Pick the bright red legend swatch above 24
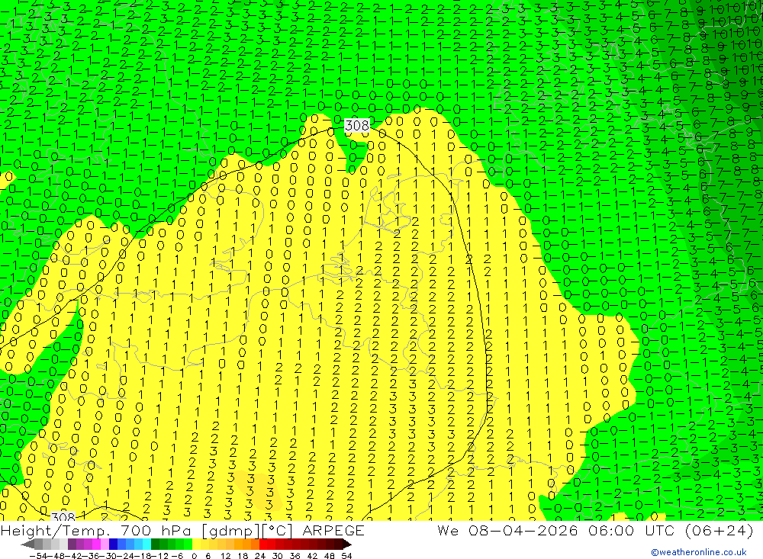The height and width of the screenshot is (559, 763). pyautogui.click(x=262, y=544)
